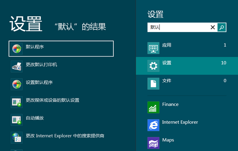Click the gear icon for 设置 category
This screenshot has height=151, width=238.
[x=153, y=66]
